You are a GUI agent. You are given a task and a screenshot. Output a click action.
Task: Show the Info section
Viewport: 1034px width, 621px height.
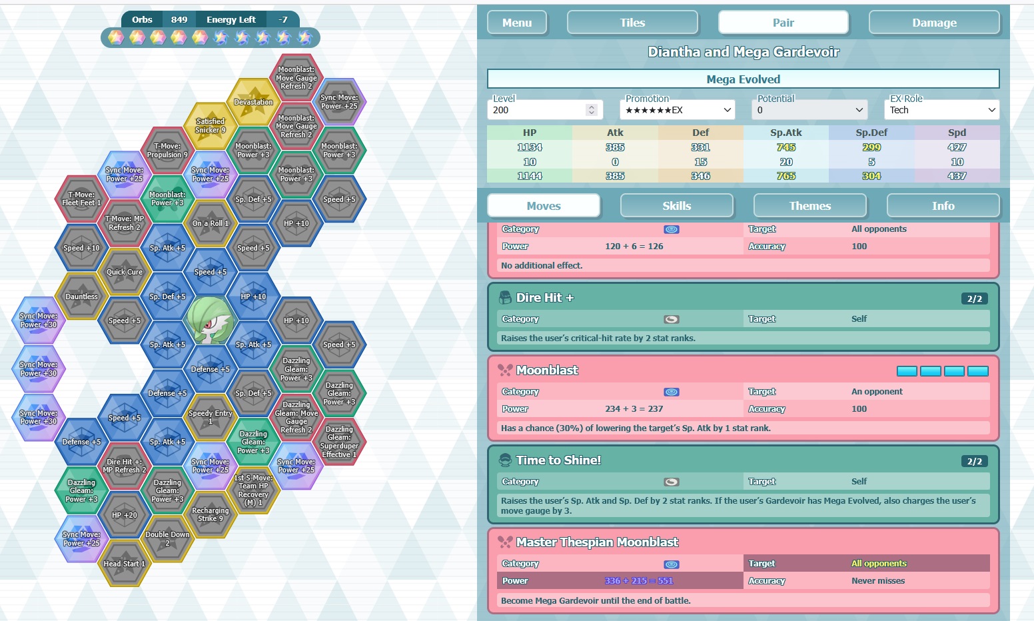tap(943, 205)
